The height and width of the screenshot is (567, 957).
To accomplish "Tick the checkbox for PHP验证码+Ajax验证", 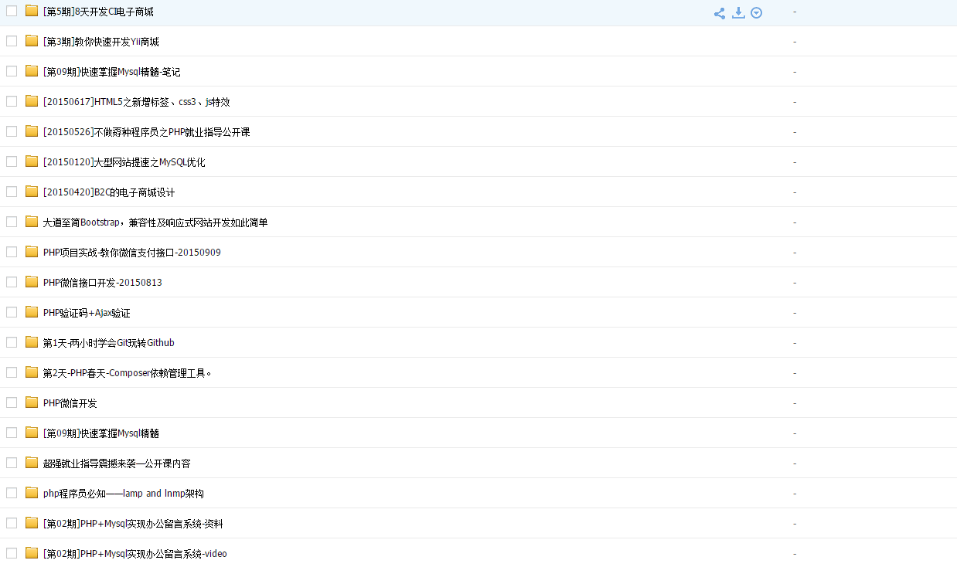I will point(12,312).
